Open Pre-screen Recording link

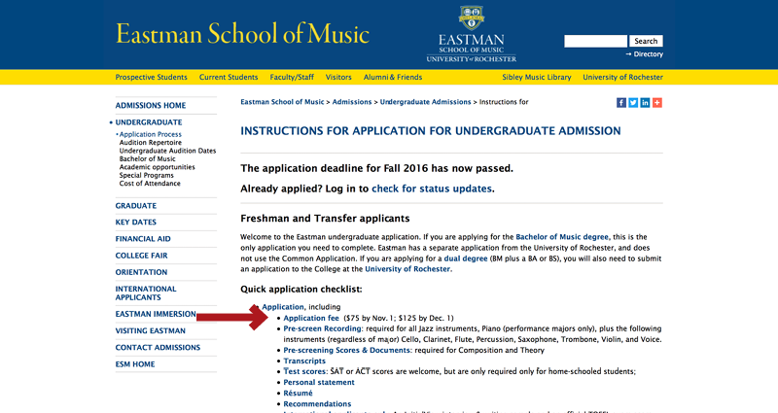(323, 328)
